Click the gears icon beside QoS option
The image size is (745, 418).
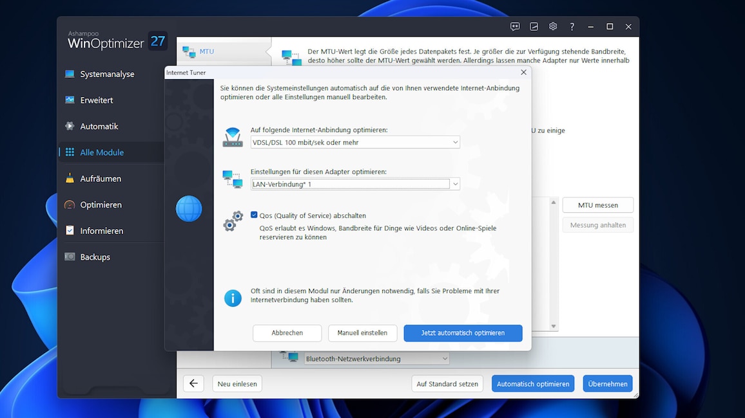coord(233,221)
